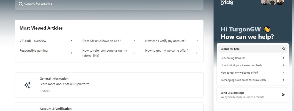Click chevron beside Exchanging Gold coins
Viewport: 294px width, 111px height.
pyautogui.click(x=283, y=80)
